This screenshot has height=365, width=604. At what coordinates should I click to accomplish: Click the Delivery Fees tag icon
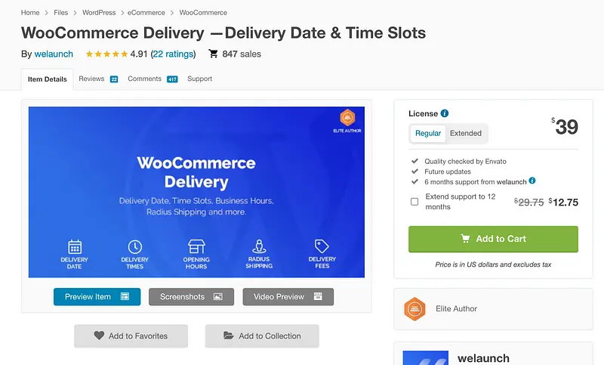[322, 246]
